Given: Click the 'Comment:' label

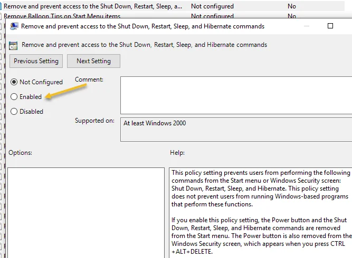Looking at the screenshot, I should [89, 80].
